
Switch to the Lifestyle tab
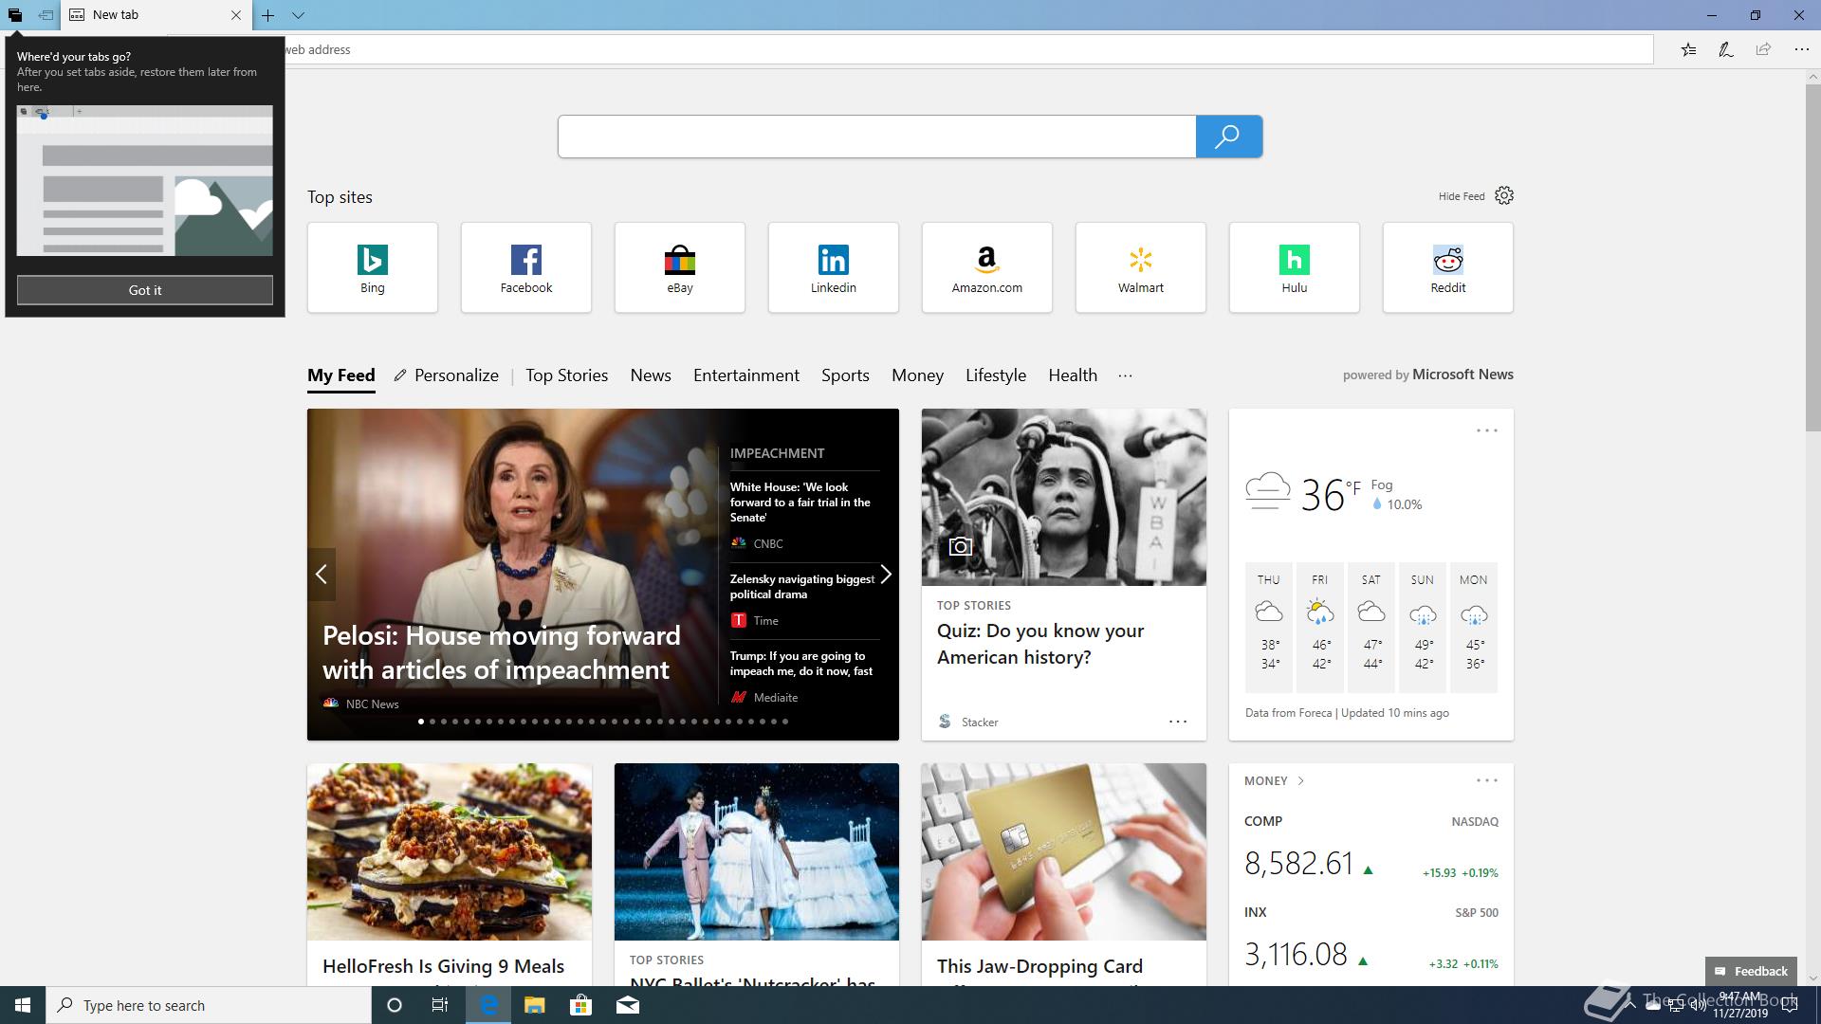click(x=996, y=375)
